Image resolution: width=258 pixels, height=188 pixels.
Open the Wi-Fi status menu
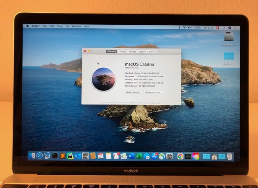coord(184,27)
